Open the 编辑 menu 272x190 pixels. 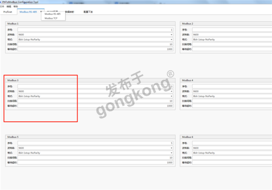9,6
